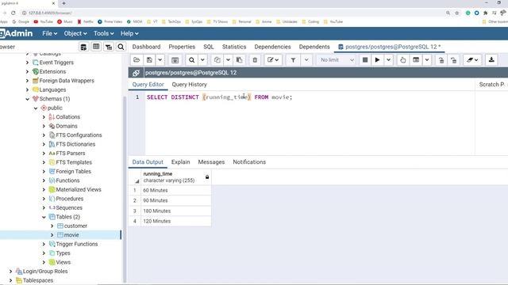Screen dimensions: 508x285
Task: Select the Sequences tree item
Action: pos(69,207)
